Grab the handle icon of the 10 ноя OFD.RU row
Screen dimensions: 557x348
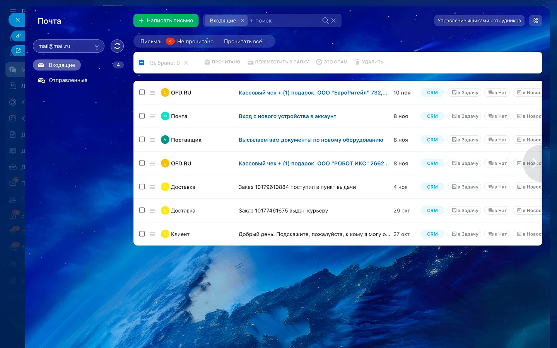(152, 93)
